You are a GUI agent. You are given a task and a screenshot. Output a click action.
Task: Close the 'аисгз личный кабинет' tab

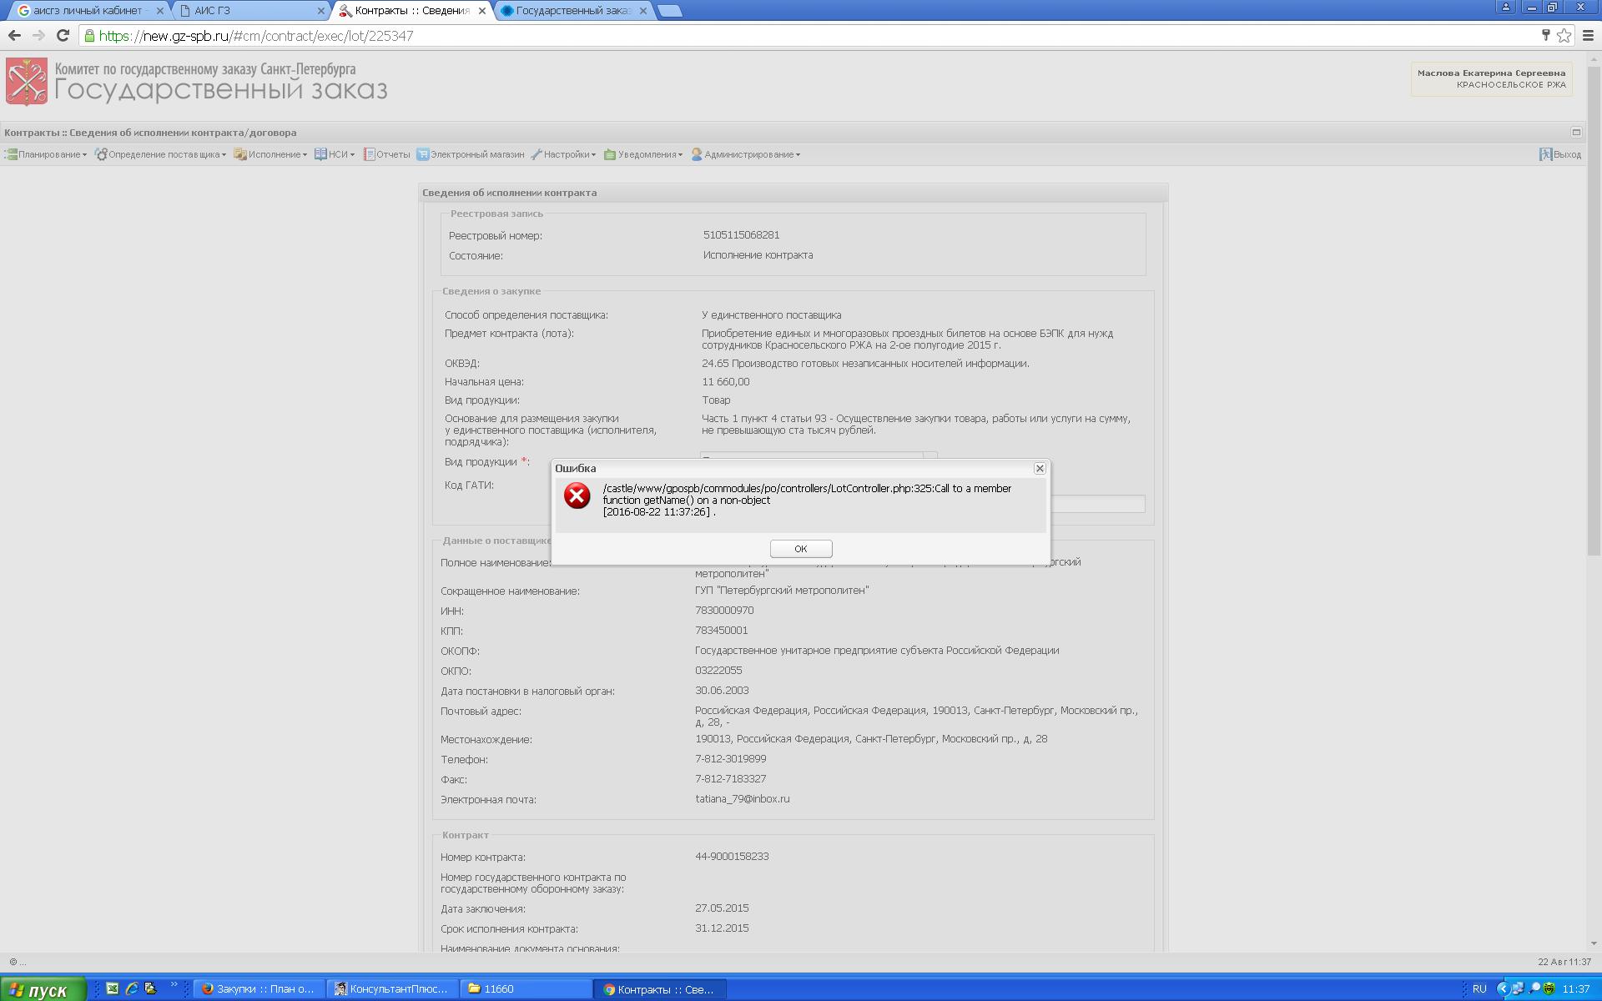pos(160,11)
